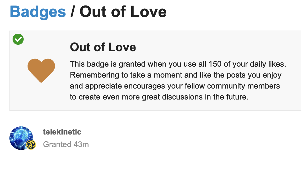This screenshot has height=175, width=304.
Task: Open the Badges breadcrumb link
Action: pyautogui.click(x=38, y=12)
